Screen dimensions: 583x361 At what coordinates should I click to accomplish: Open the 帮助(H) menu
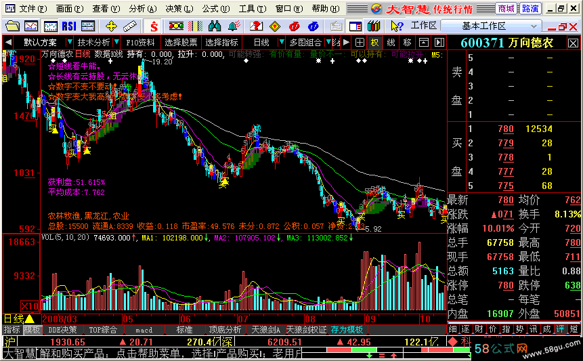click(325, 9)
